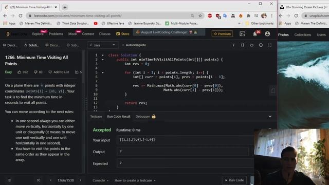Click the zoom magnifier in address bar
This screenshot has width=329, height=185.
192,16
